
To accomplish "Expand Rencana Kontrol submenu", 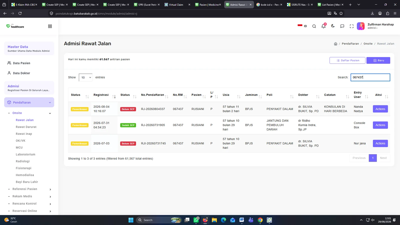I will pyautogui.click(x=30, y=204).
